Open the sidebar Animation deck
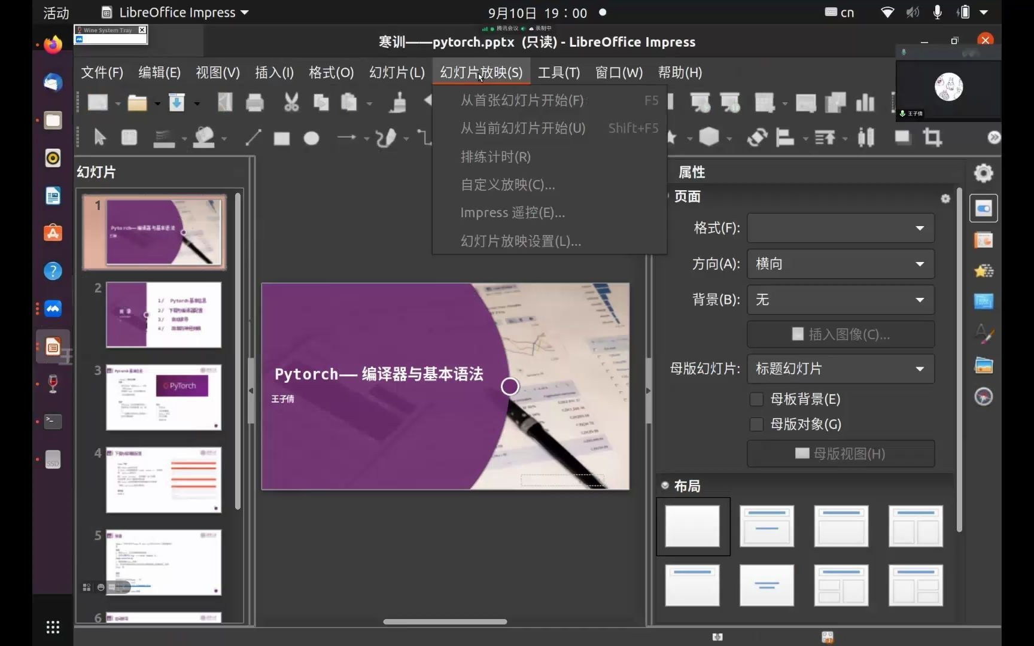The width and height of the screenshot is (1034, 646). tap(984, 271)
